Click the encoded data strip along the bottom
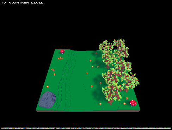The height and width of the screenshot is (130, 172). pos(86,128)
